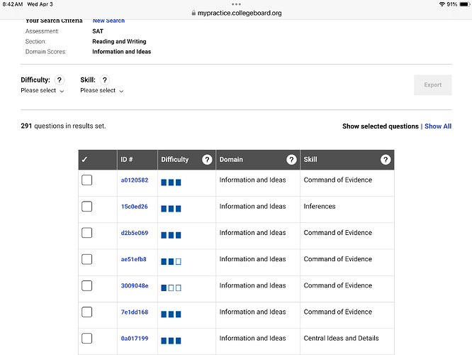
Task: Tap the mypractice.collegeboard.org address bar
Action: click(236, 13)
